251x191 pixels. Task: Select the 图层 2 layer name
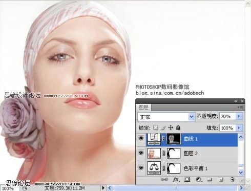coord(191,153)
